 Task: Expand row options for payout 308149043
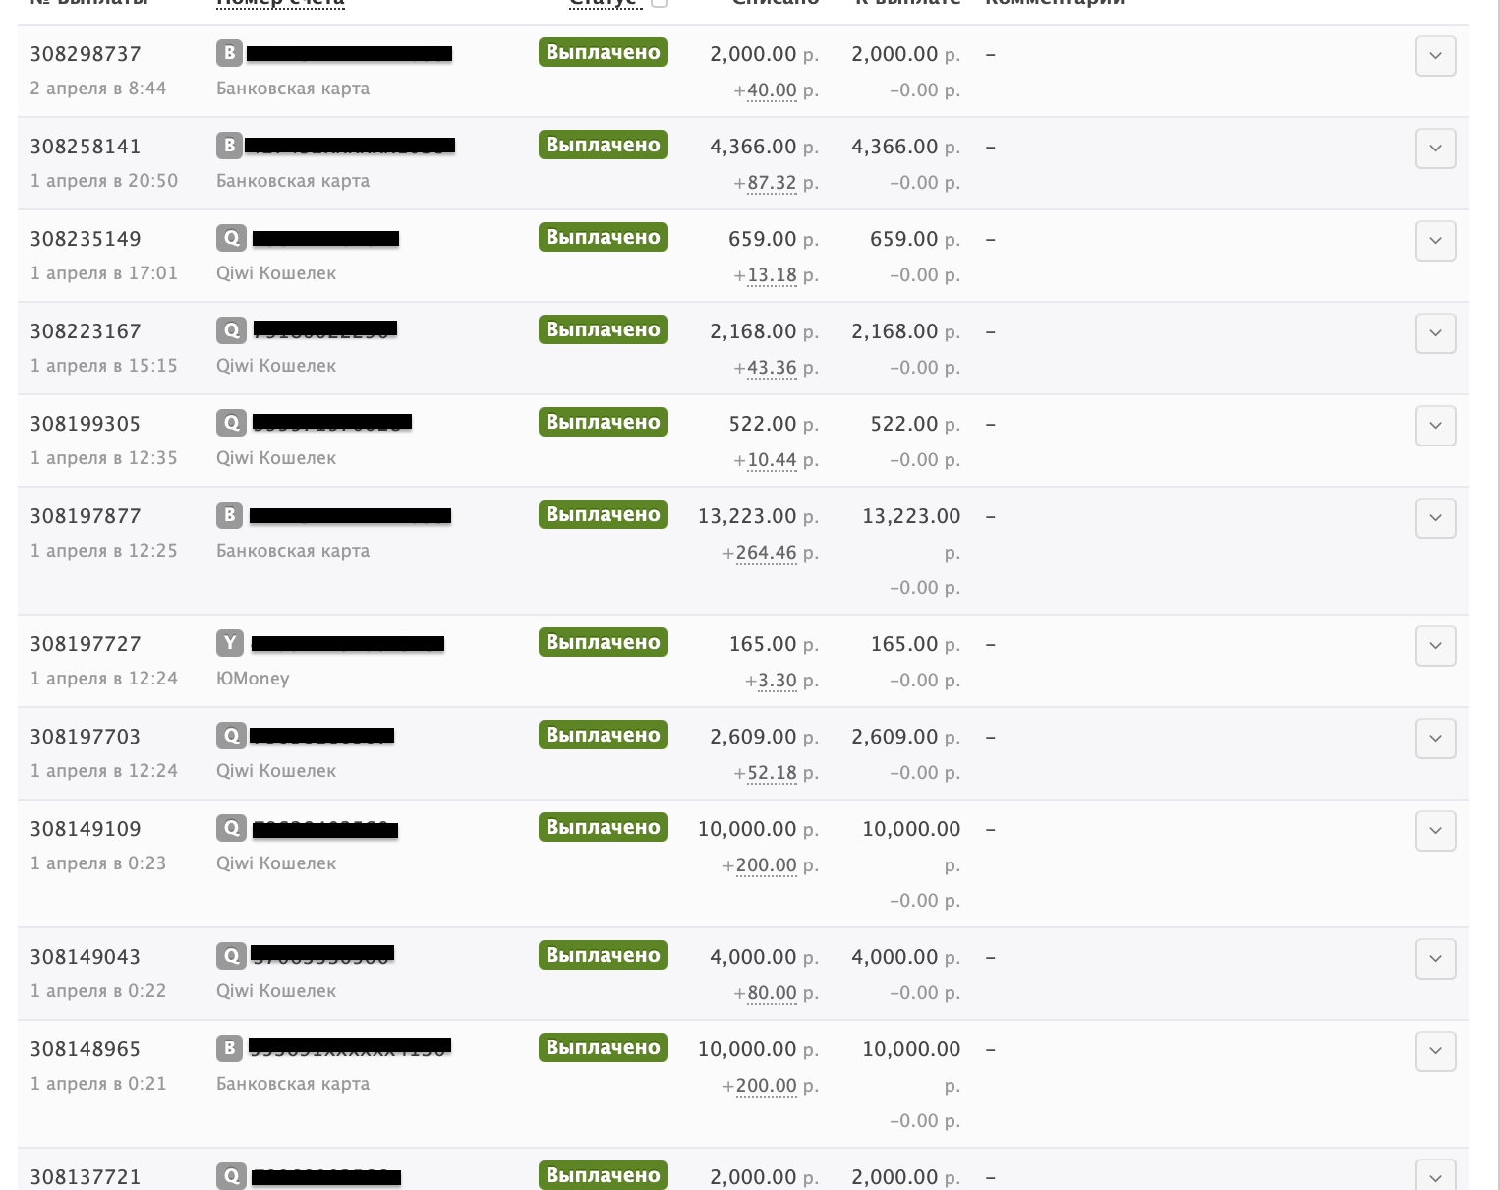[x=1435, y=959]
